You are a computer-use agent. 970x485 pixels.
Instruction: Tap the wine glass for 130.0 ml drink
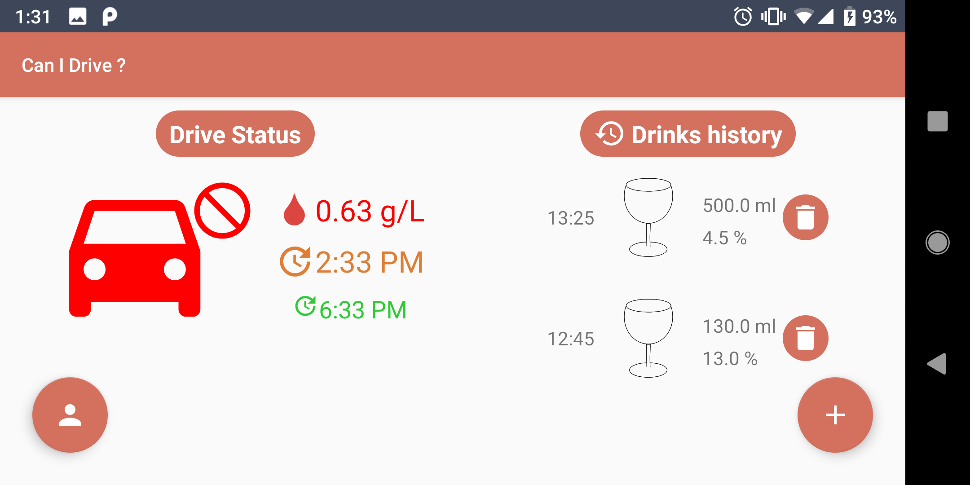coord(648,338)
